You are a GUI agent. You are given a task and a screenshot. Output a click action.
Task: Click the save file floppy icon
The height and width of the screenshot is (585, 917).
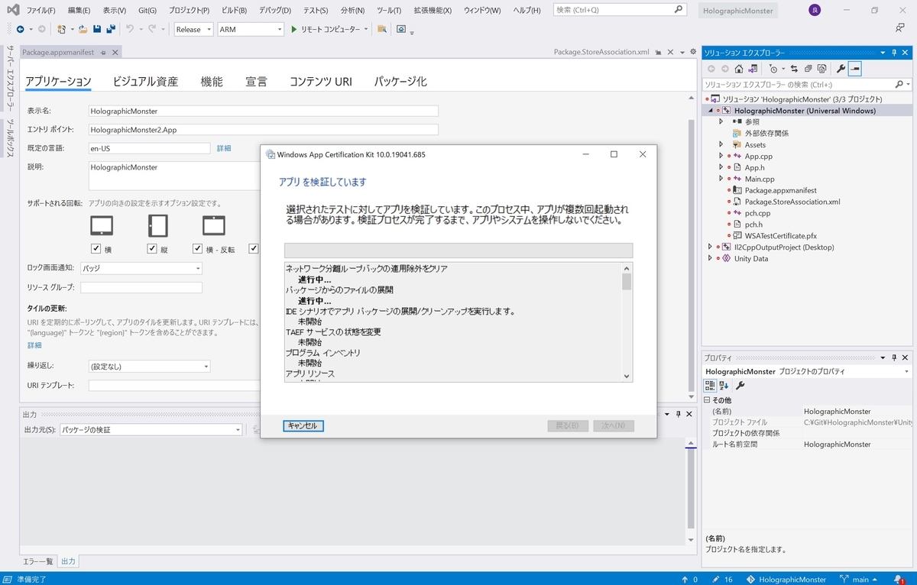point(97,29)
